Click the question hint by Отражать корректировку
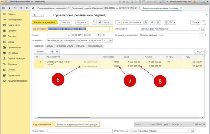The width and height of the screenshot is (210, 134). [206, 35]
